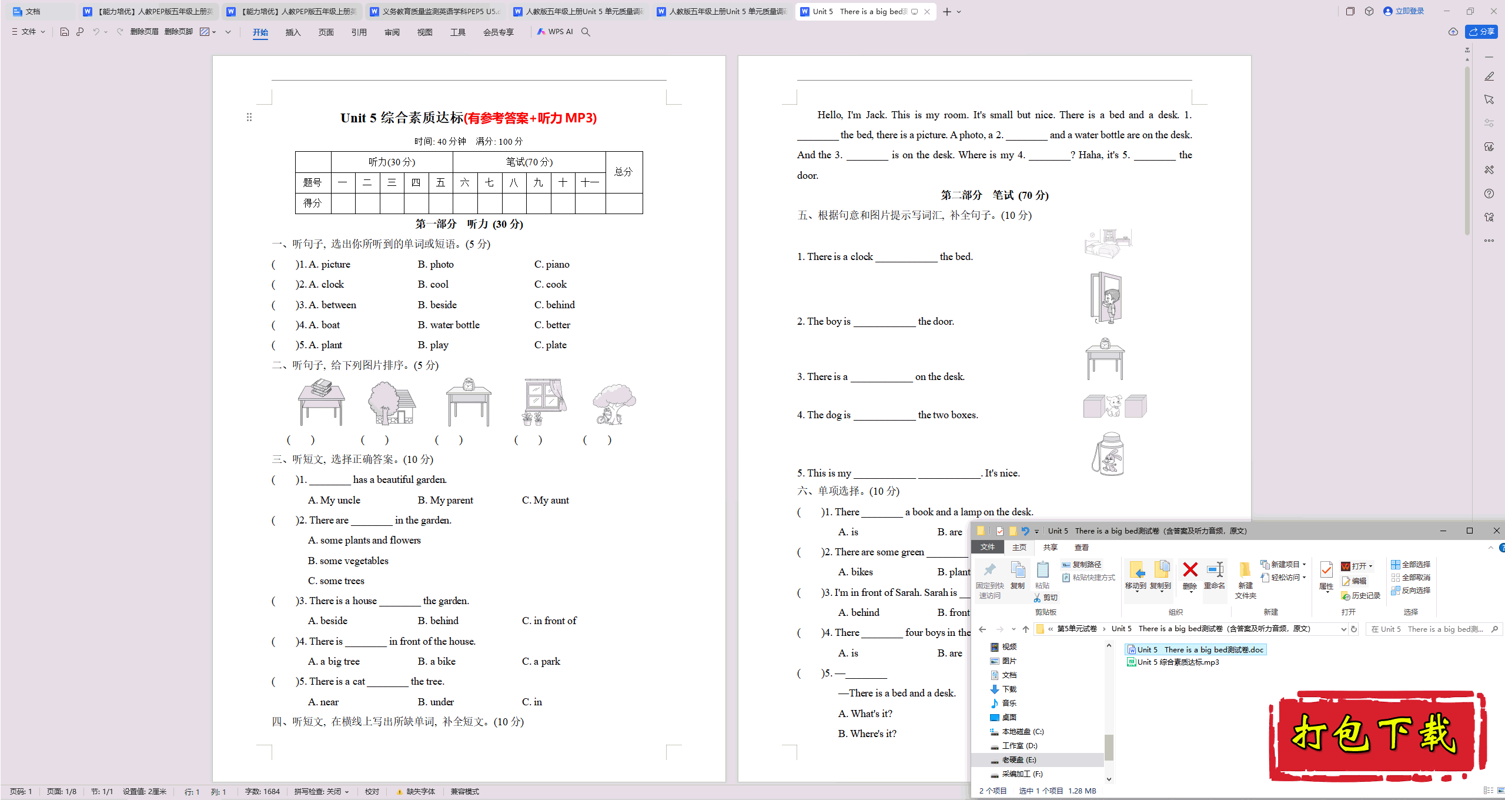The width and height of the screenshot is (1505, 800).
Task: Click the WPS window layout icon near login
Action: point(1350,11)
